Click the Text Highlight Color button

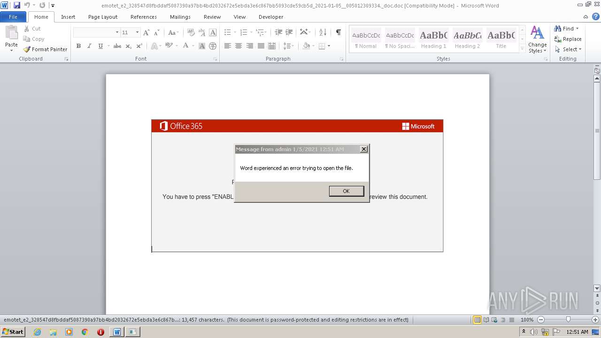point(168,46)
